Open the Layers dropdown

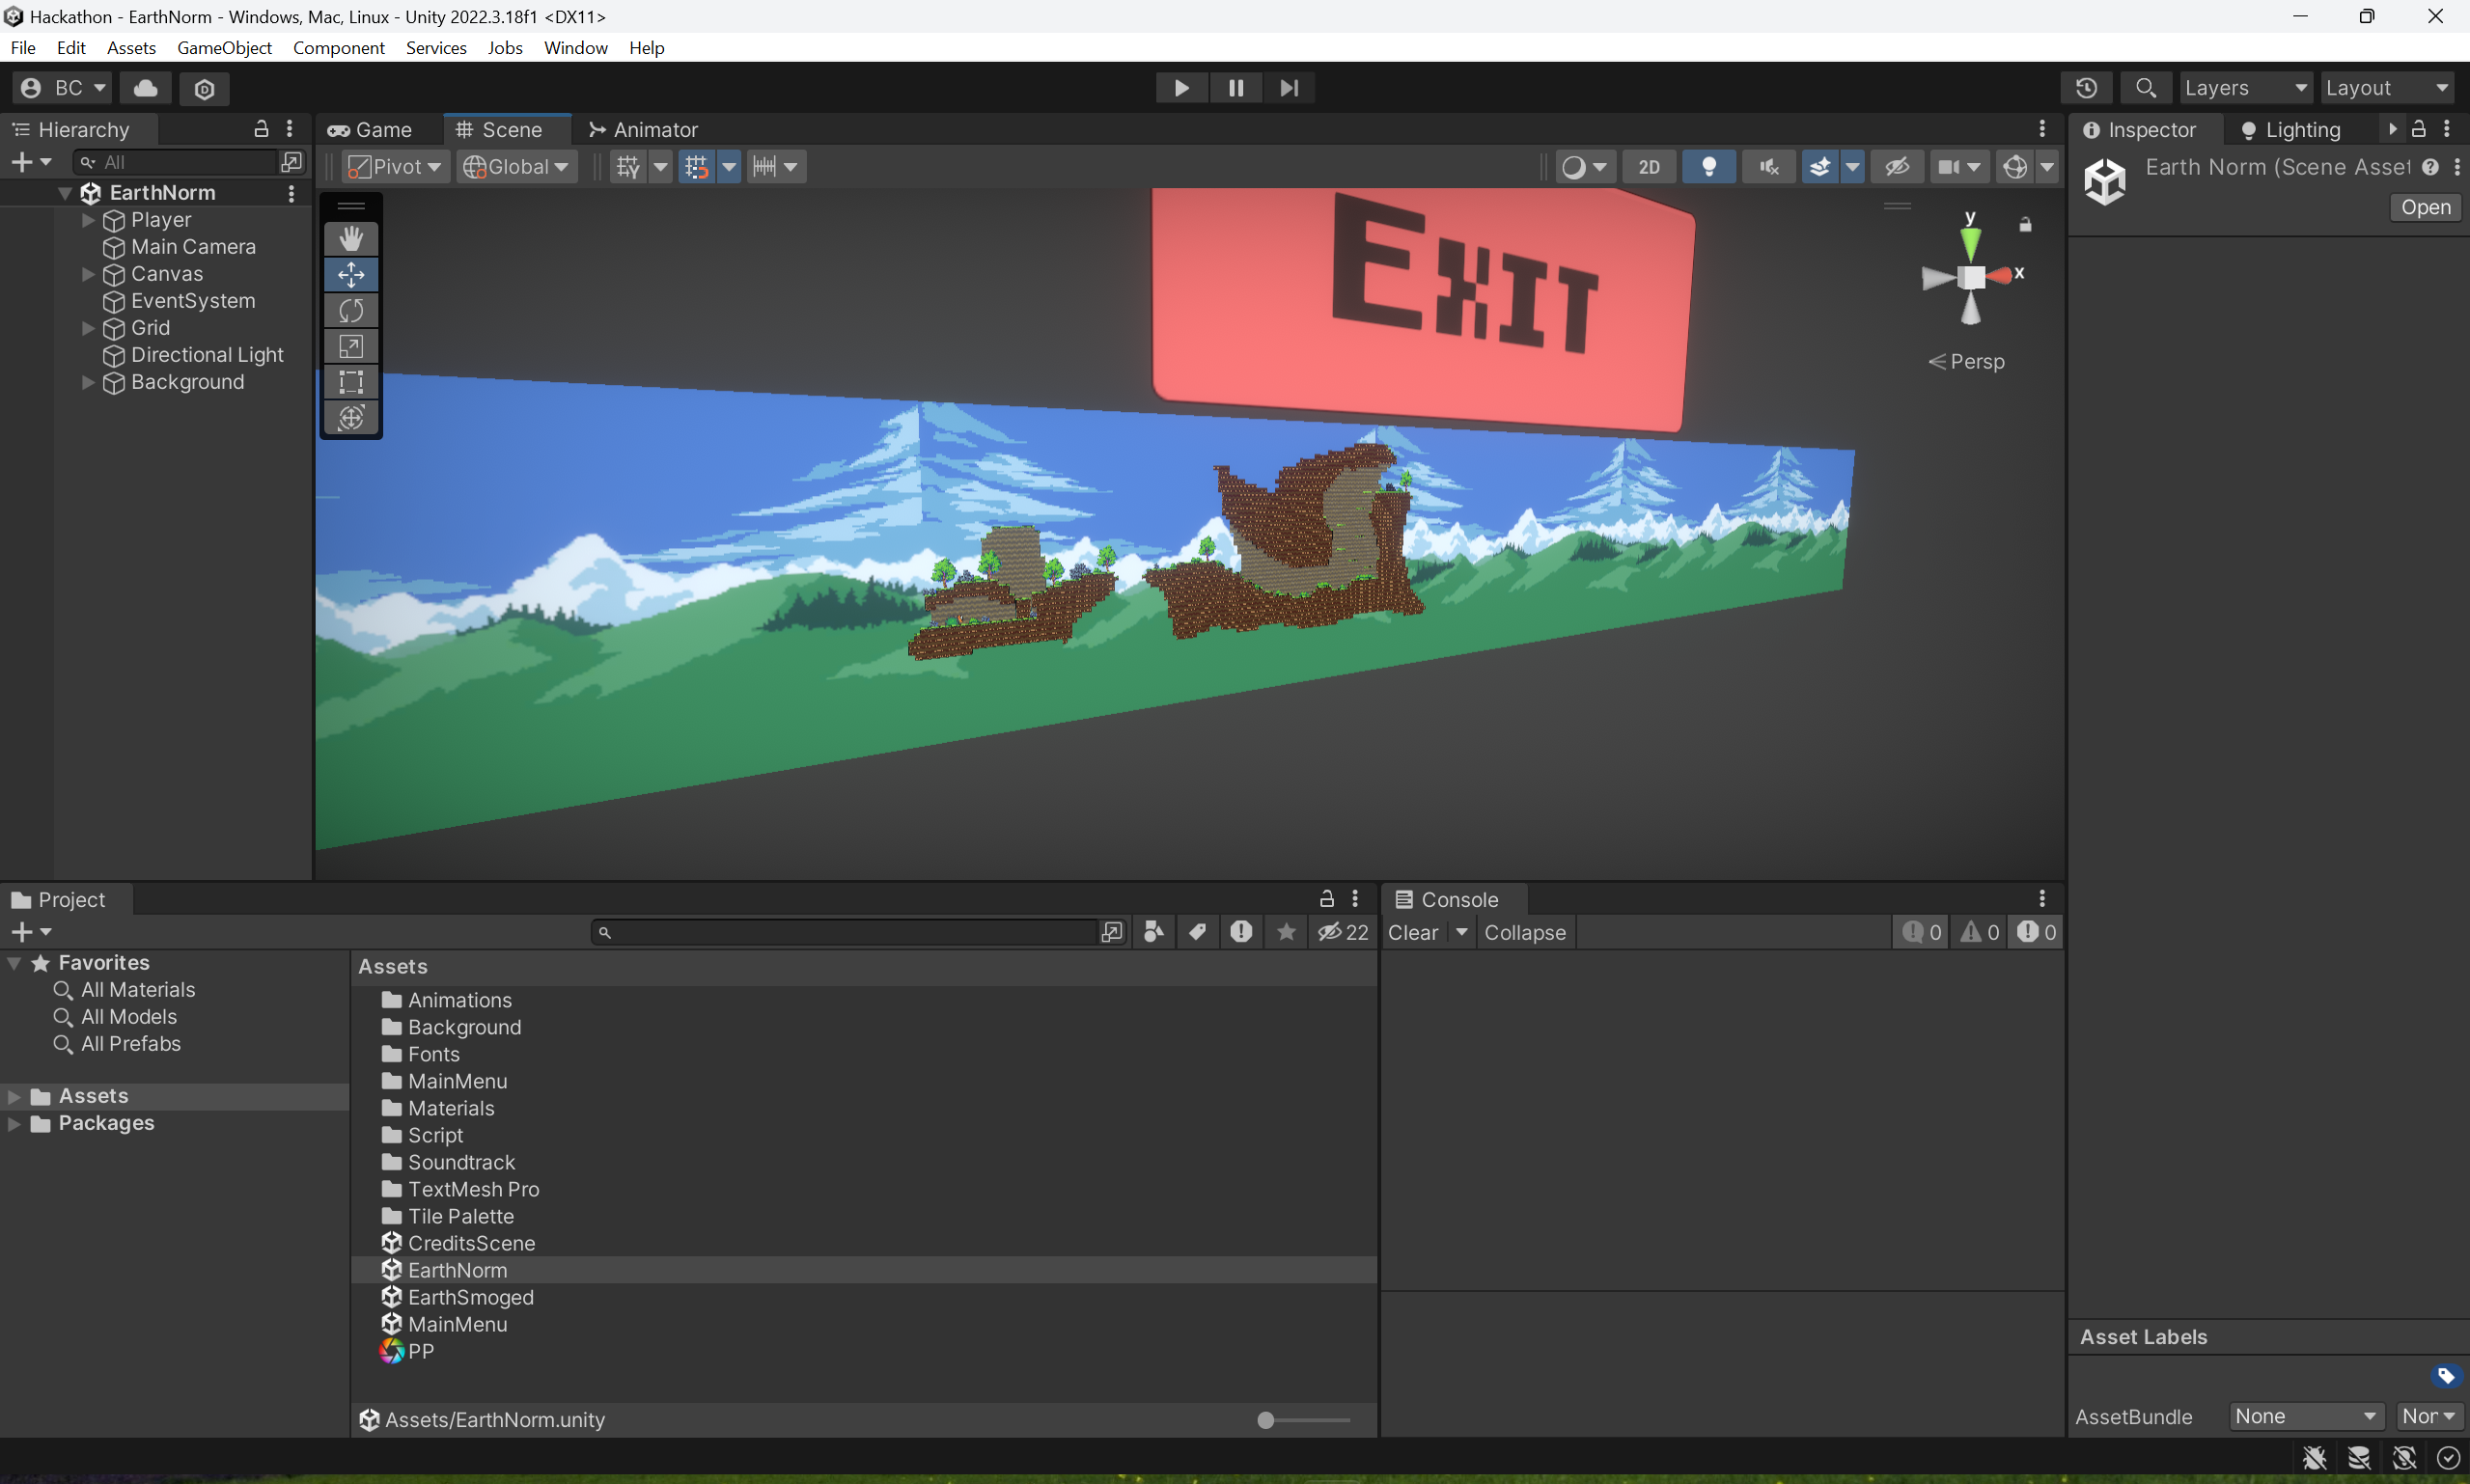click(x=2245, y=88)
